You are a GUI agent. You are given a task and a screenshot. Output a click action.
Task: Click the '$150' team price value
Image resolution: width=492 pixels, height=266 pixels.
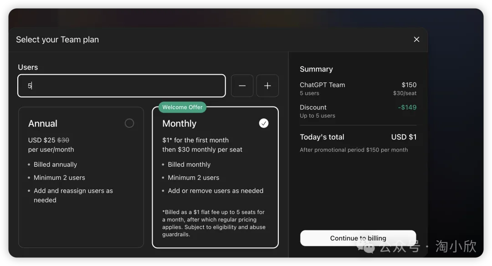click(x=409, y=85)
